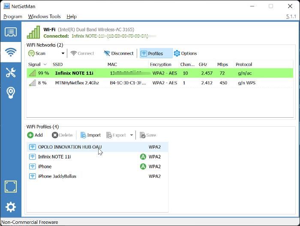This screenshot has height=226, width=300.
Task: Click the NetSetMan title bar app icon
Action: 7,6
